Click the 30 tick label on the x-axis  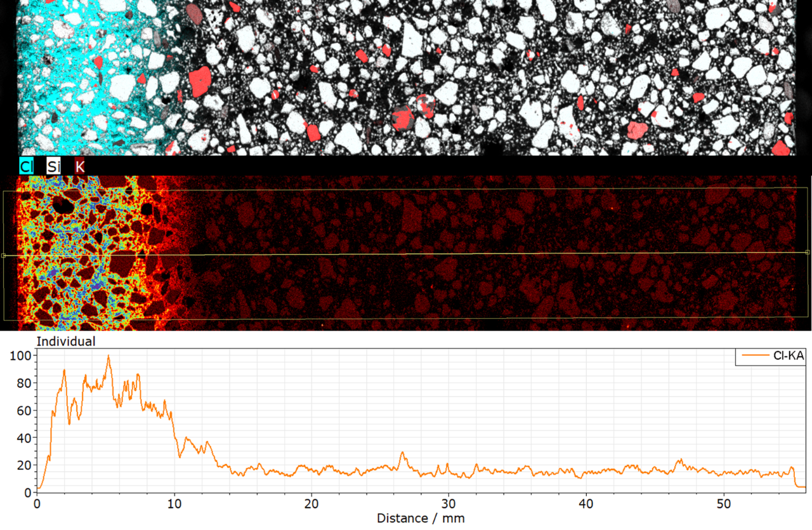click(x=449, y=503)
